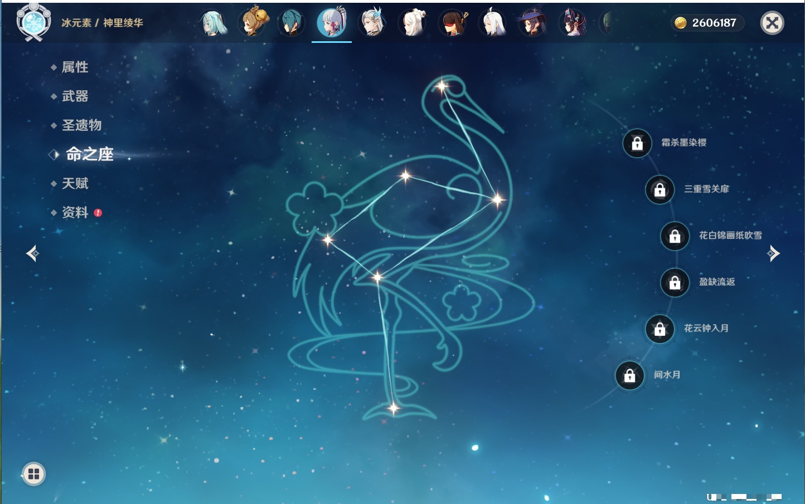Viewport: 805px width, 504px height.
Task: Click the lock icon beside 三重雪关扉
Action: pos(659,189)
